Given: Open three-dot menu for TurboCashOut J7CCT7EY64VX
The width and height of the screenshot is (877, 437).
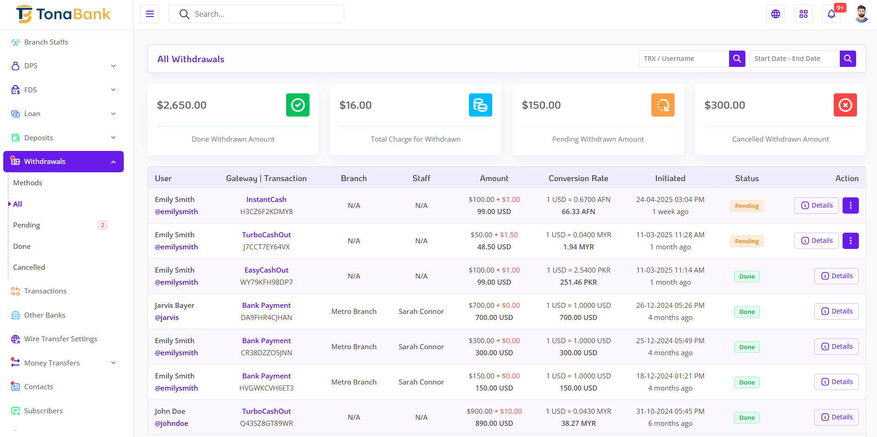Looking at the screenshot, I should point(850,241).
